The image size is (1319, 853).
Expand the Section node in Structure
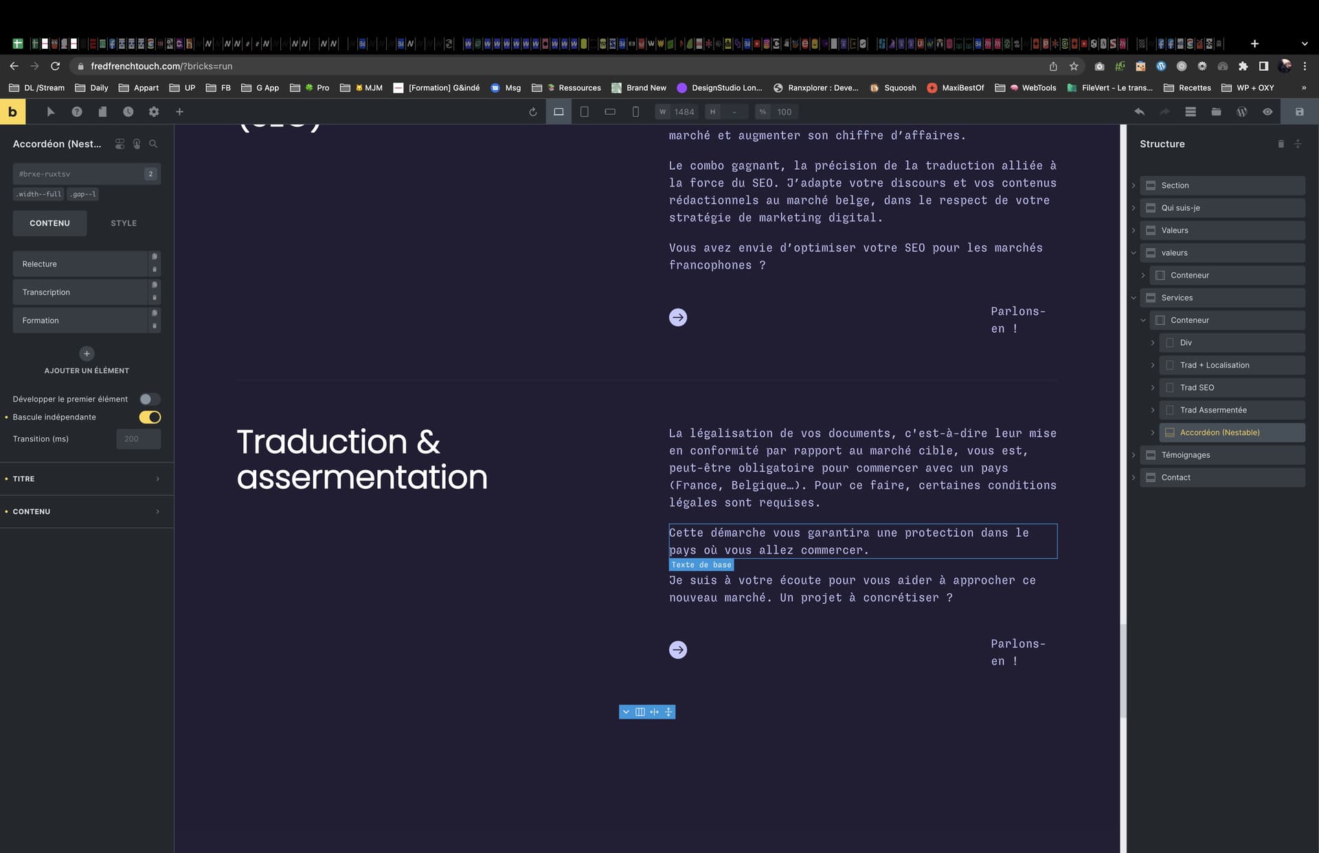(x=1134, y=186)
